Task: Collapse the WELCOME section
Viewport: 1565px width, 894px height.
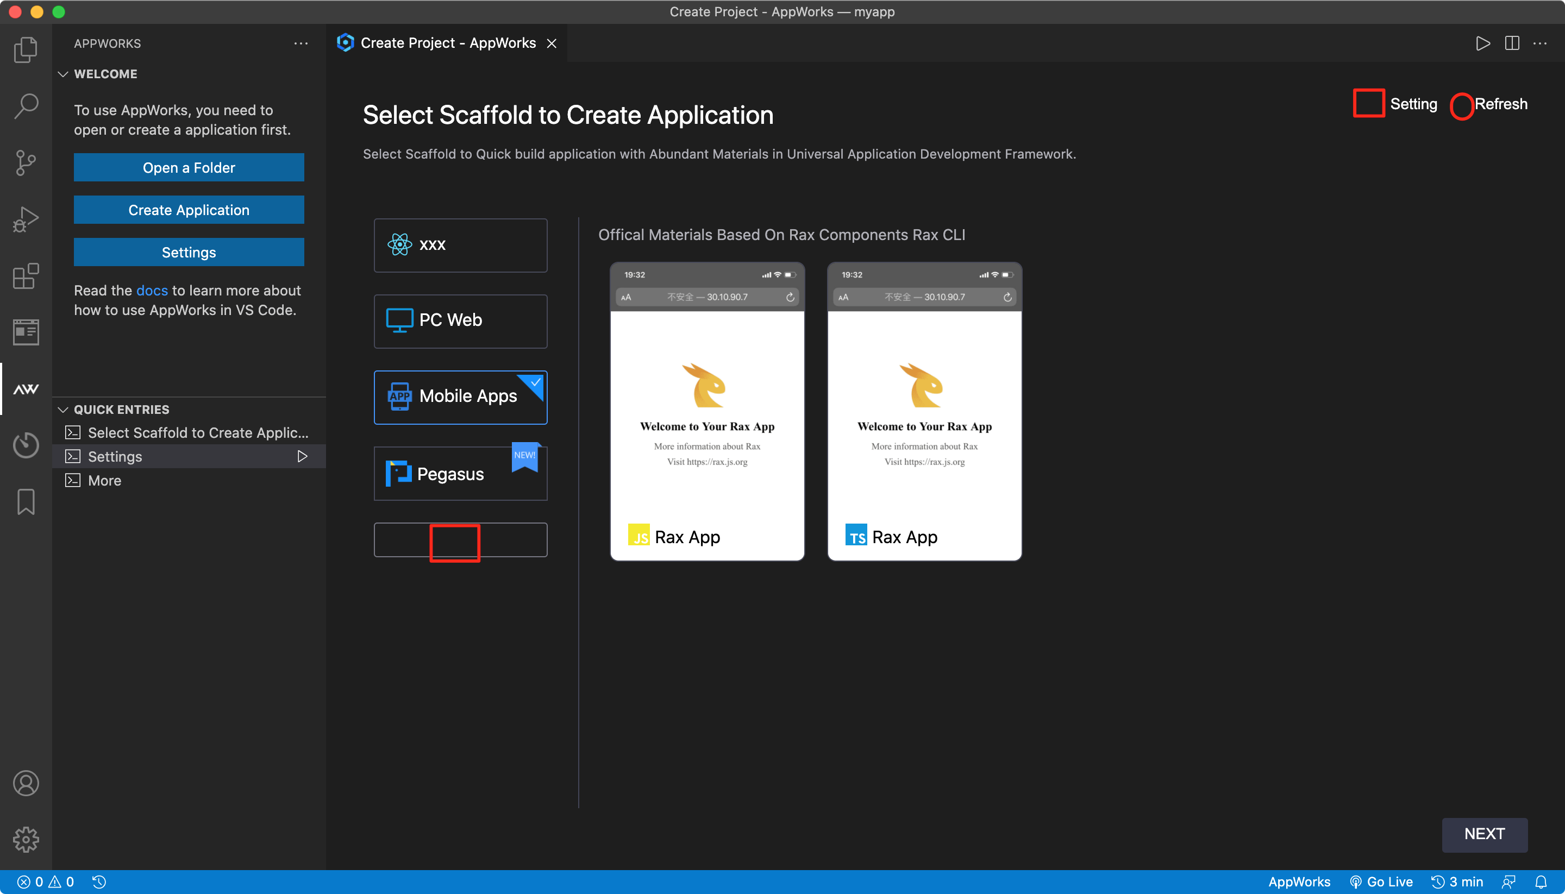Action: (x=63, y=74)
